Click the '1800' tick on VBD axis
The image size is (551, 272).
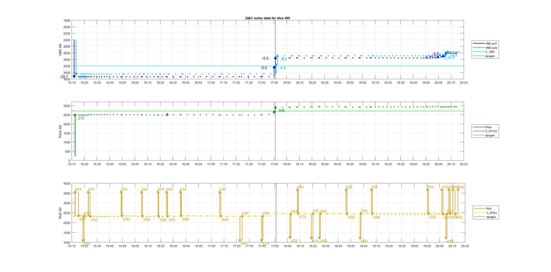point(67,20)
